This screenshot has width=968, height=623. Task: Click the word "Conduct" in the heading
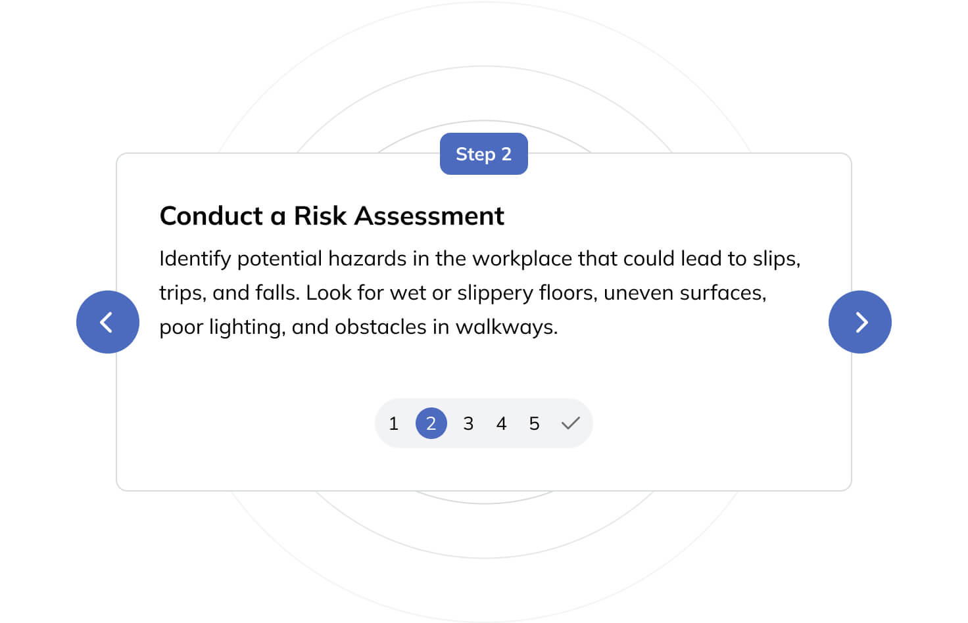(211, 216)
